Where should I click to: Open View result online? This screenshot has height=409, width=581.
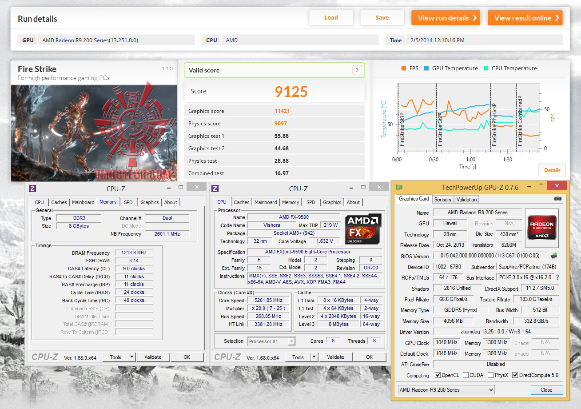pos(525,18)
